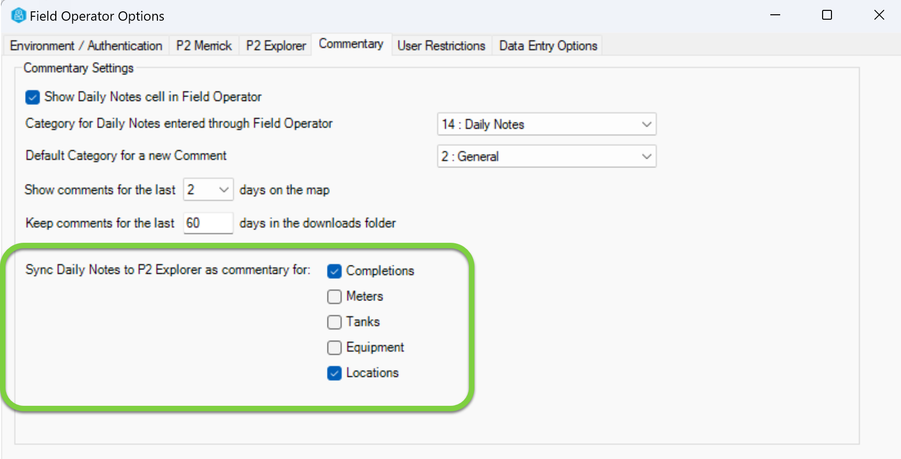
Task: Switch to Environment / Authentication tab
Action: point(86,46)
